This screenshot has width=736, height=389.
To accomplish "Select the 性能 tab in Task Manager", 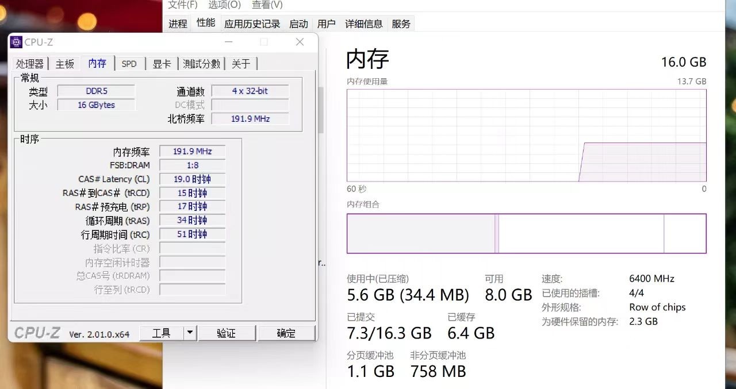I will click(x=206, y=23).
